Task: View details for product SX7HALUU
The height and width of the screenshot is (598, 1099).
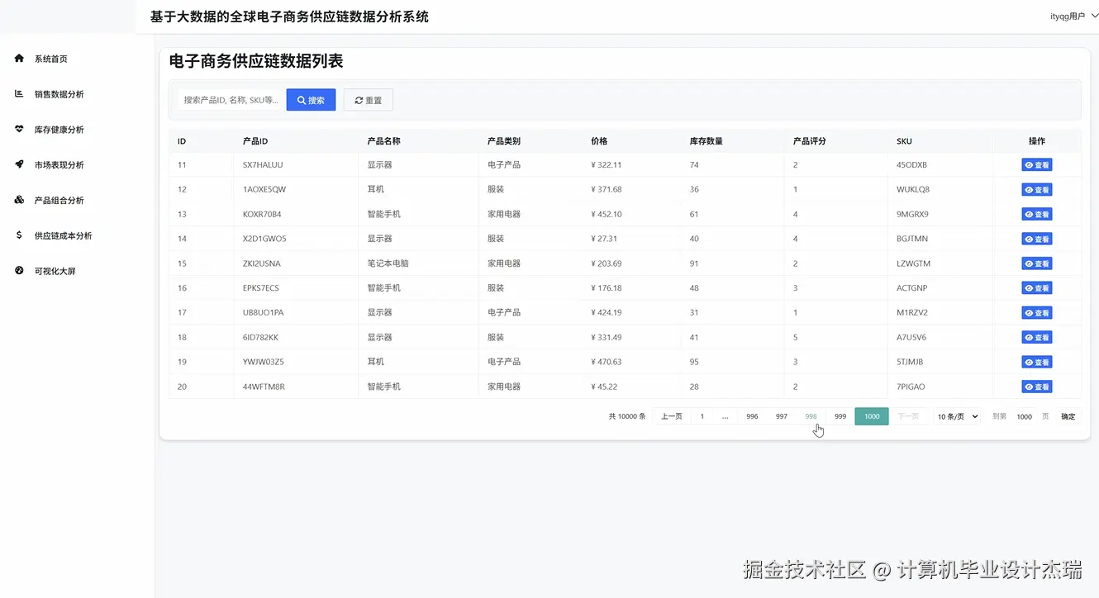Action: click(x=1036, y=165)
